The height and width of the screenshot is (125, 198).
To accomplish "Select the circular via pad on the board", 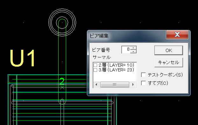I will point(62,23).
